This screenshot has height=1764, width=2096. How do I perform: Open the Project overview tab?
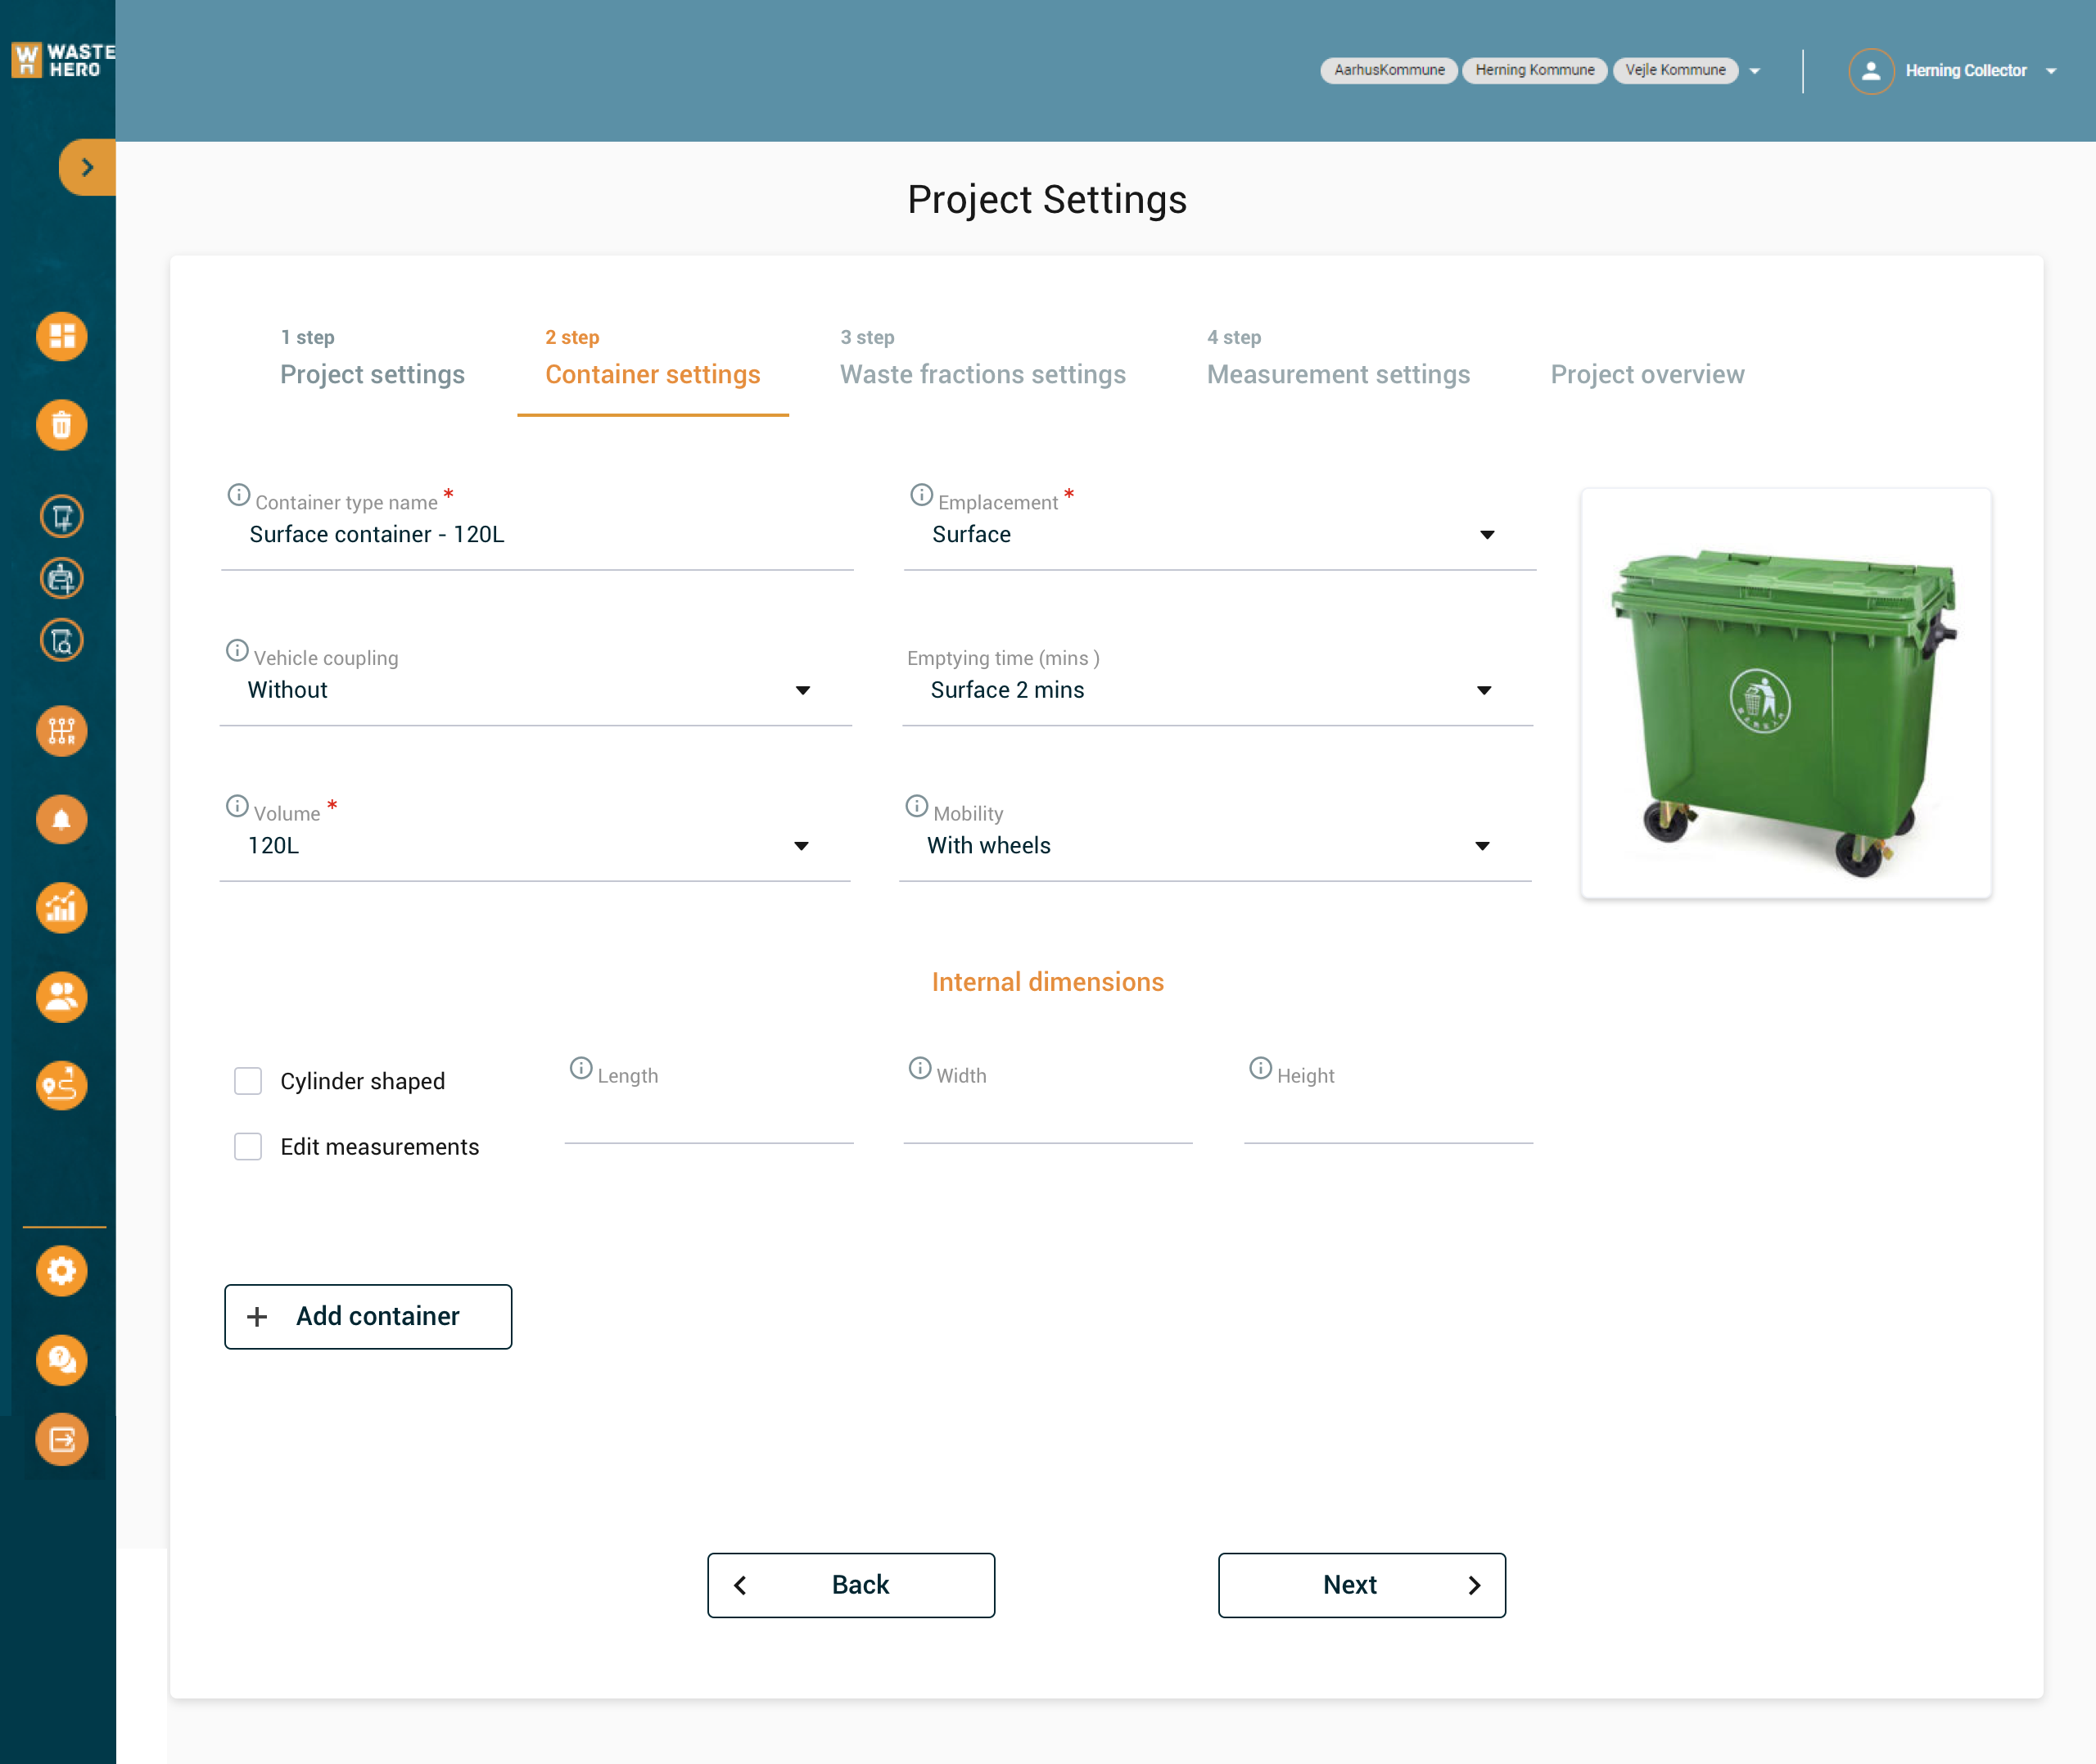point(1647,375)
